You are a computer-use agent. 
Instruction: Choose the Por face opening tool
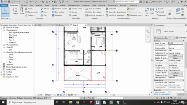point(147,12)
